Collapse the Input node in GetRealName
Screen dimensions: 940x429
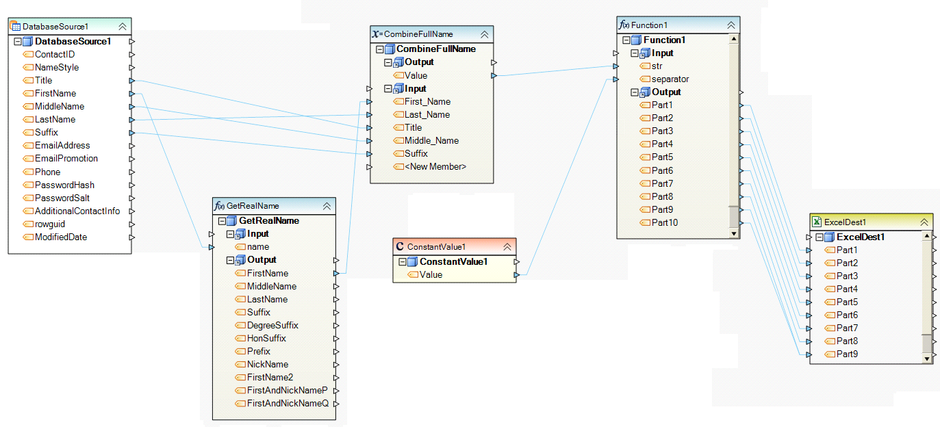(x=231, y=234)
